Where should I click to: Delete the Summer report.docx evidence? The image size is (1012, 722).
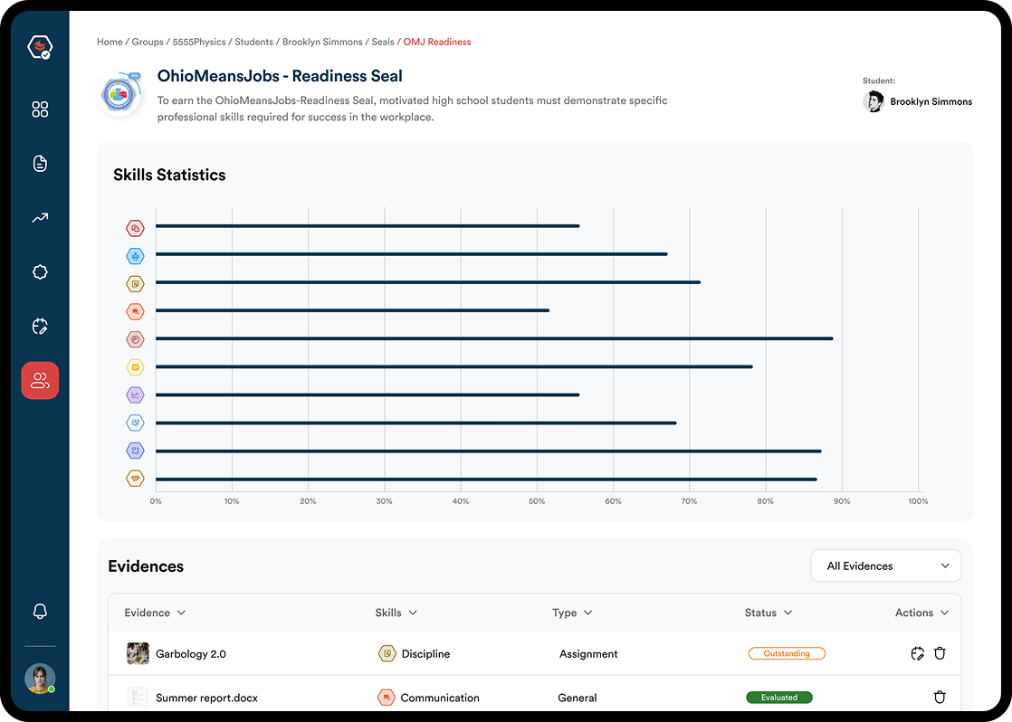[x=940, y=698]
